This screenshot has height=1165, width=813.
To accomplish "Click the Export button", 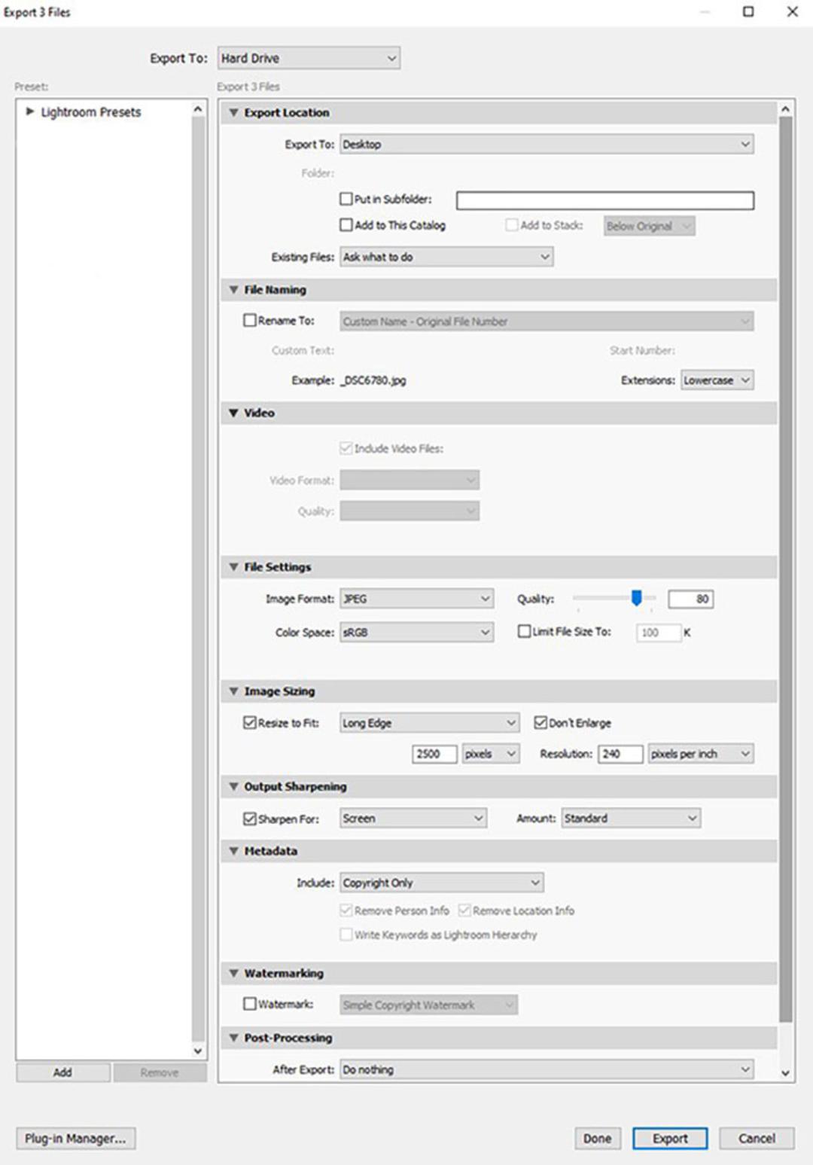I will [670, 1139].
